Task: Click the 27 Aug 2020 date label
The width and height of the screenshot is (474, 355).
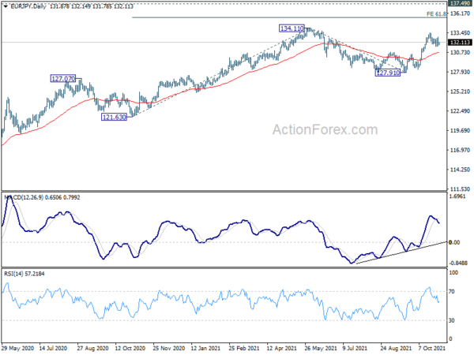Action: 92,348
